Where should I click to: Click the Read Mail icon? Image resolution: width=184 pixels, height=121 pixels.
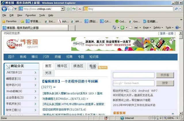131,27
